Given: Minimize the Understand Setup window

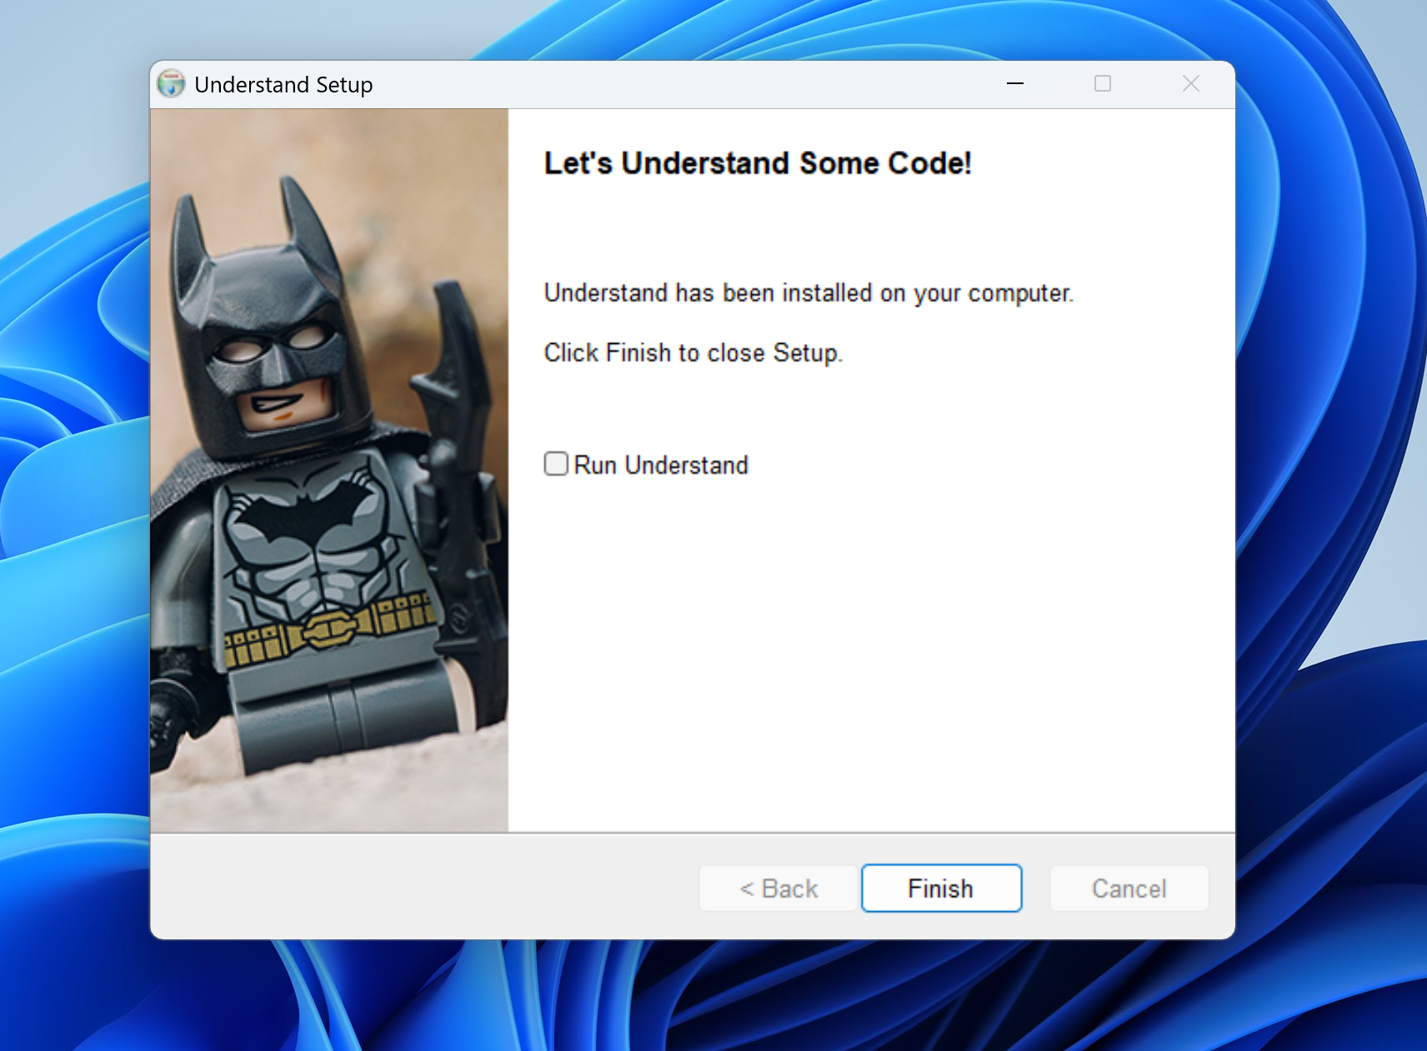Looking at the screenshot, I should [1014, 84].
